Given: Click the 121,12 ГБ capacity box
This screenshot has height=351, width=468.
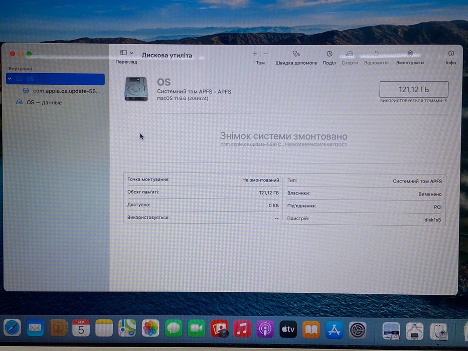Looking at the screenshot, I should coord(414,90).
